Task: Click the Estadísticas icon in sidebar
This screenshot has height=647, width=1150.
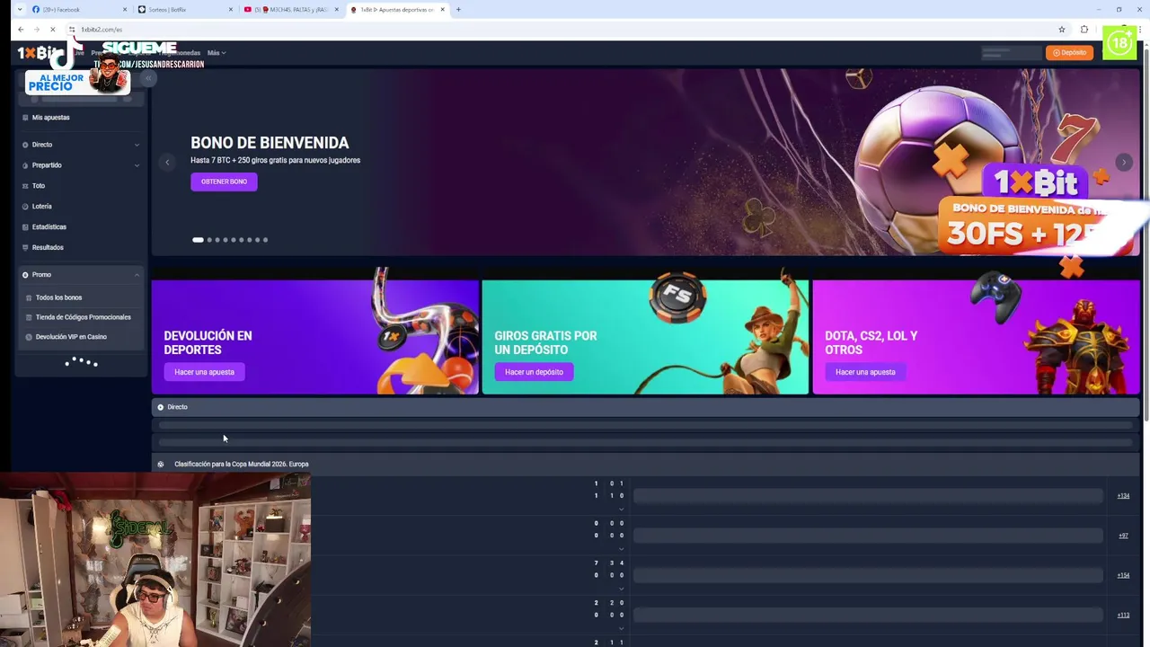Action: (x=25, y=227)
